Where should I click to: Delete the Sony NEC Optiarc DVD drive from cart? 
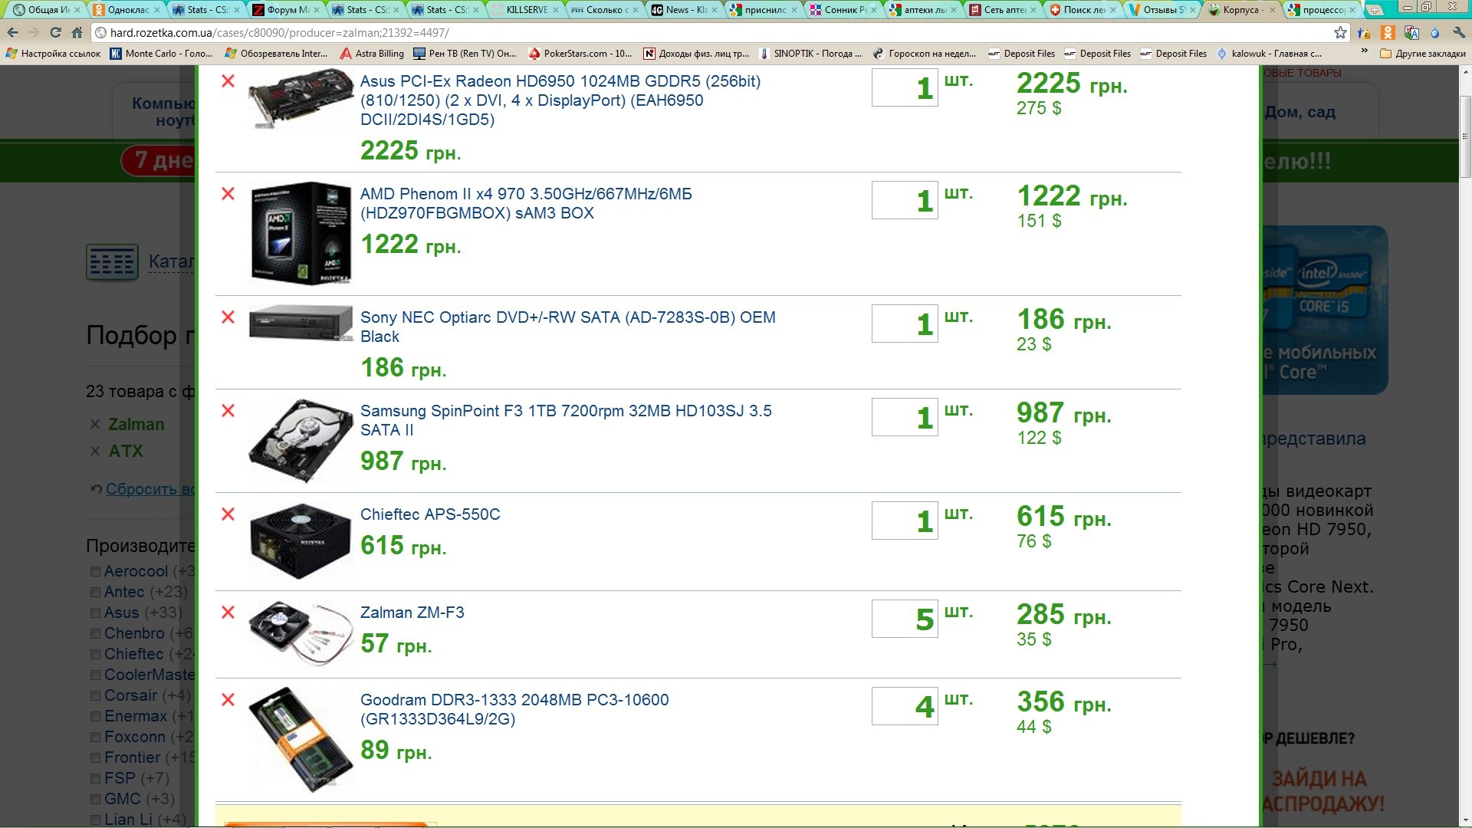point(228,317)
